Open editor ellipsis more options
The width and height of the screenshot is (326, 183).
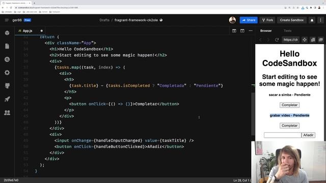tap(251, 30)
